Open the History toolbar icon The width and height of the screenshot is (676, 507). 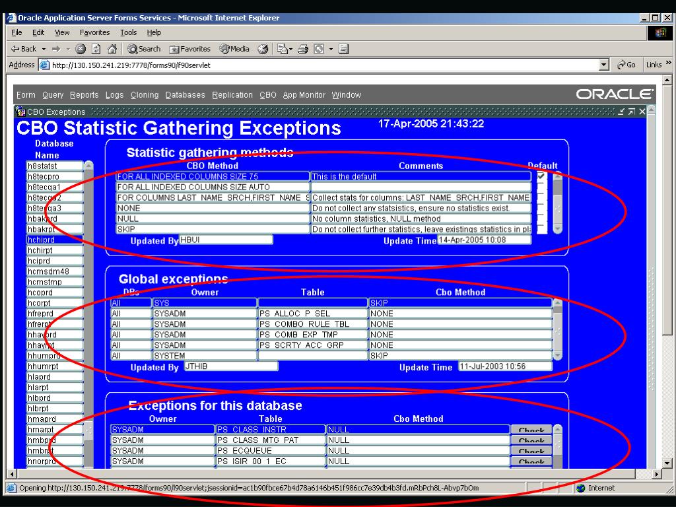[263, 49]
